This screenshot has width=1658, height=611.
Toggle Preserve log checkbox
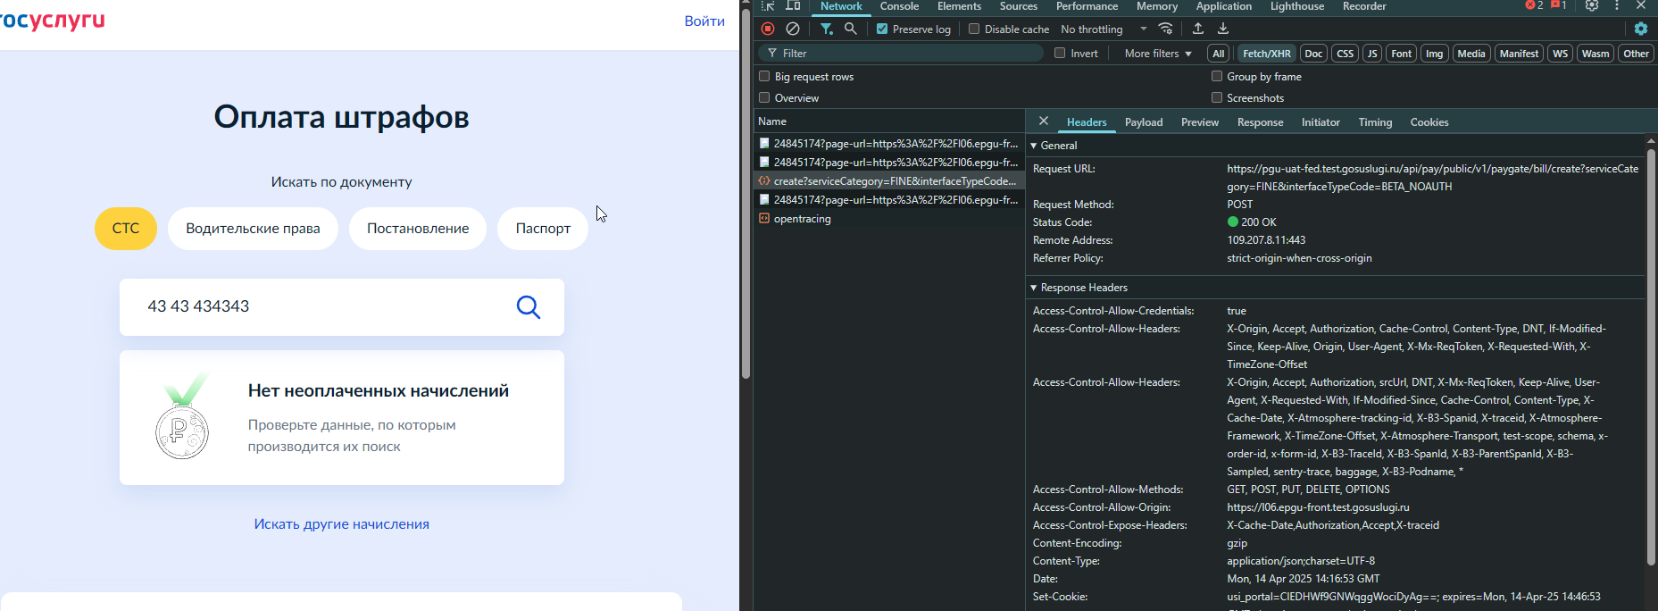coord(882,29)
